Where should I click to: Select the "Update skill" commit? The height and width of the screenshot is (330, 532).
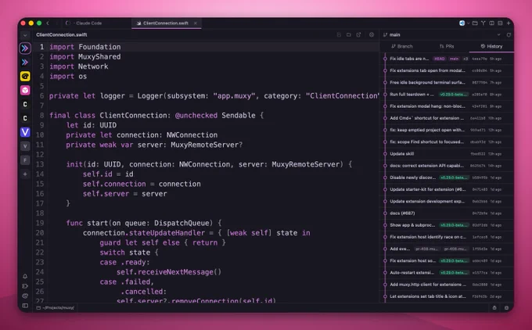click(x=448, y=153)
